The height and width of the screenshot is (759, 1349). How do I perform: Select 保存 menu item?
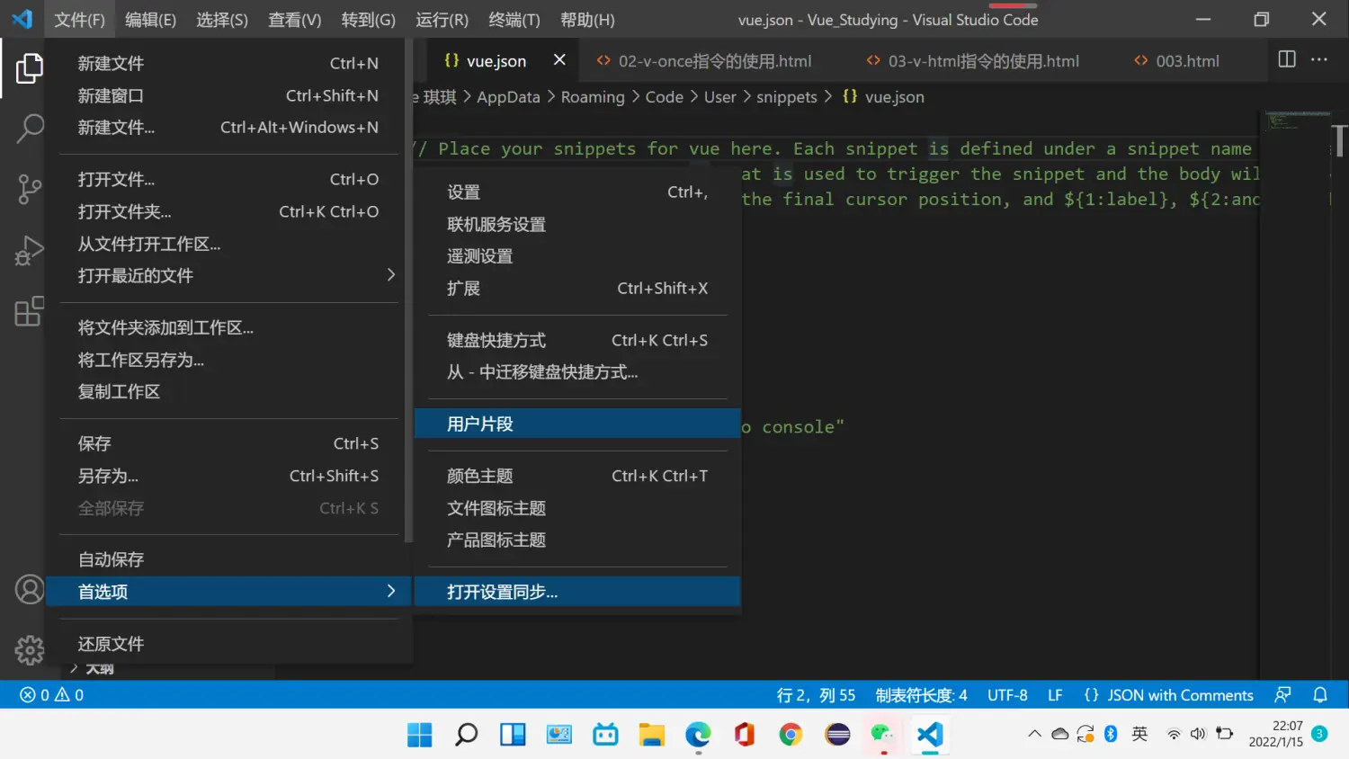(x=228, y=443)
